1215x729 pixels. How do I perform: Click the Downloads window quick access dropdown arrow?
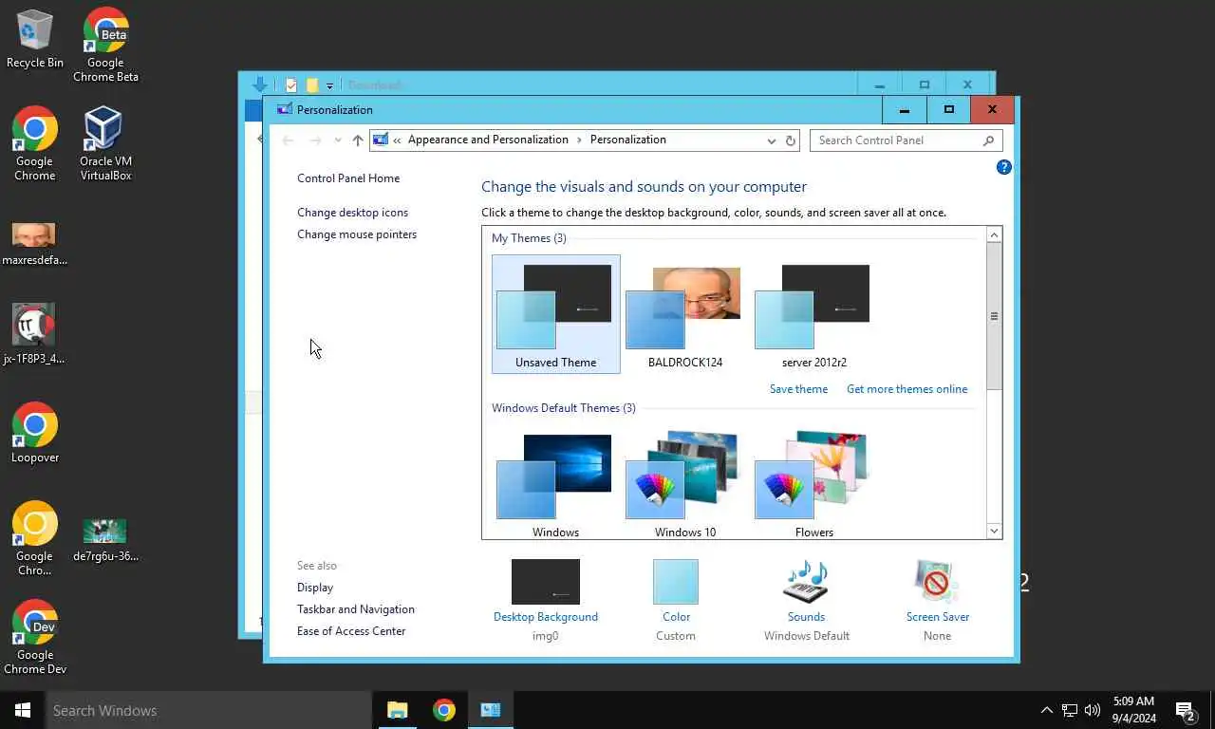point(329,85)
